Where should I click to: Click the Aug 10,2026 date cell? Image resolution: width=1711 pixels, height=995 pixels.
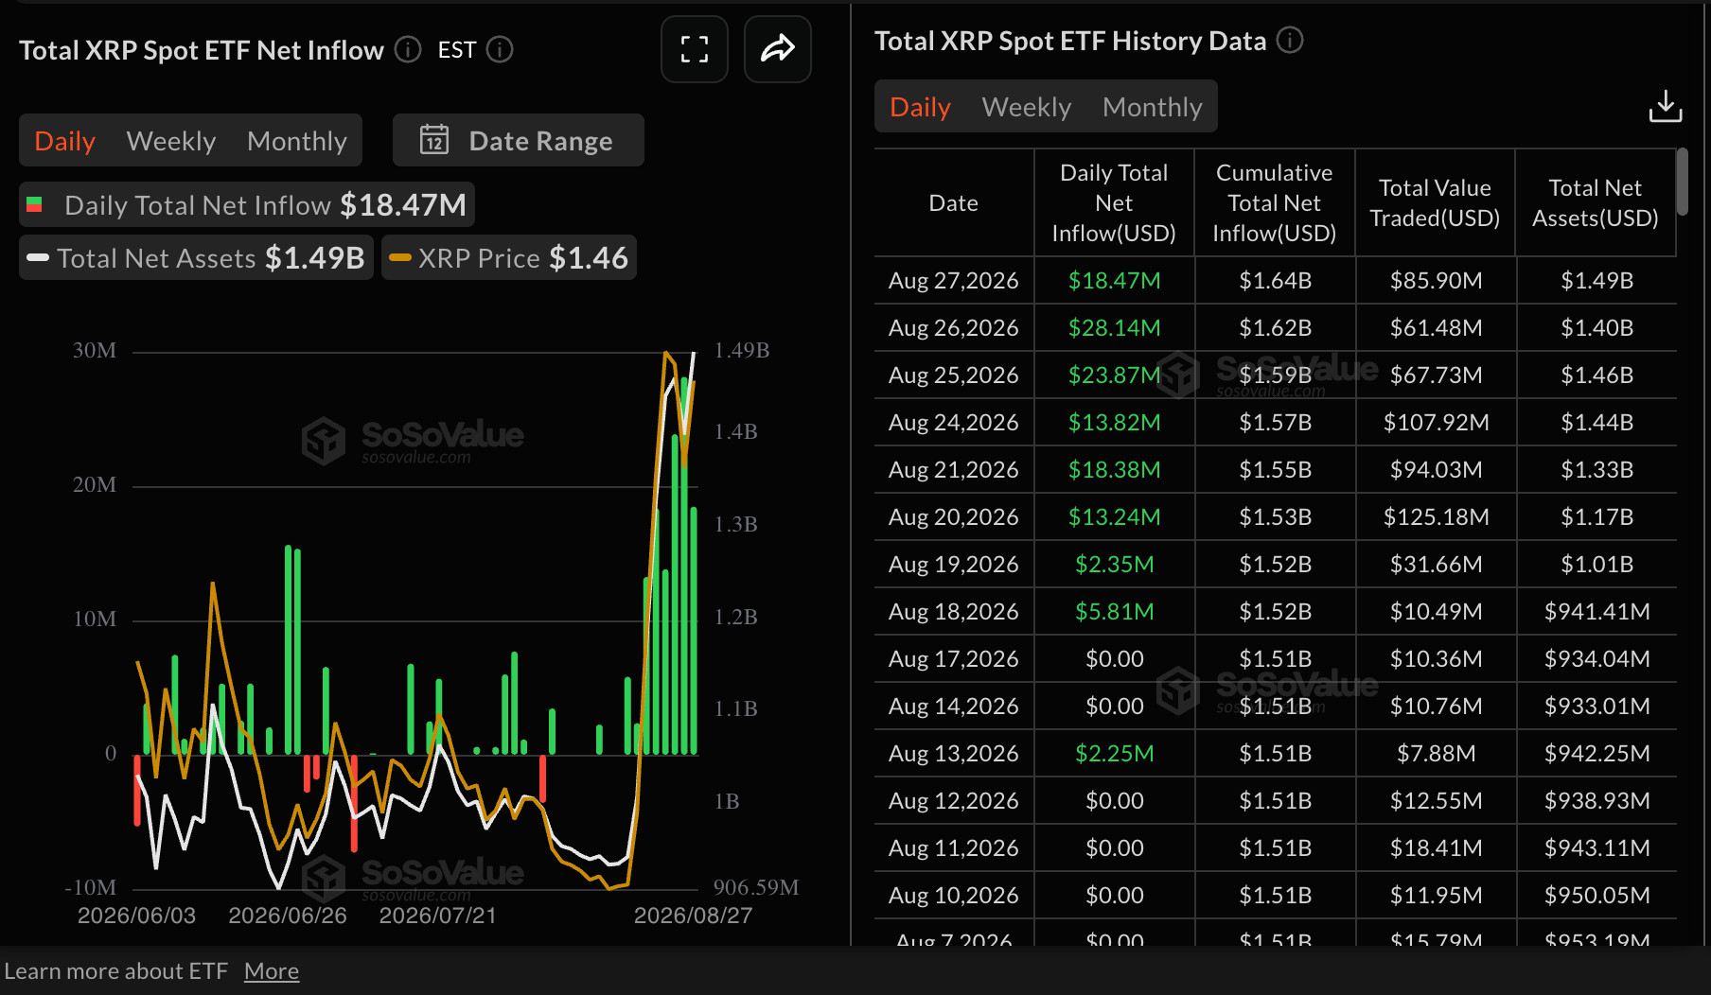click(954, 895)
